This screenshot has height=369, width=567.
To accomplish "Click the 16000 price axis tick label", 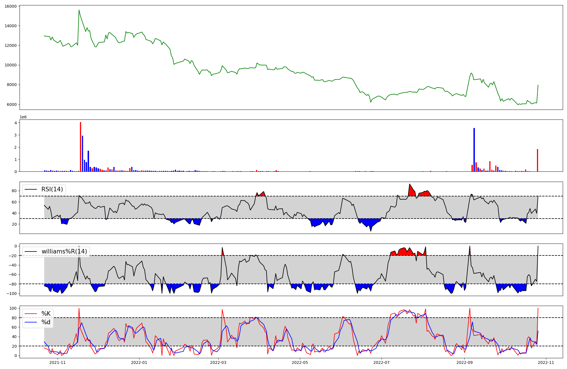I will (10, 6).
